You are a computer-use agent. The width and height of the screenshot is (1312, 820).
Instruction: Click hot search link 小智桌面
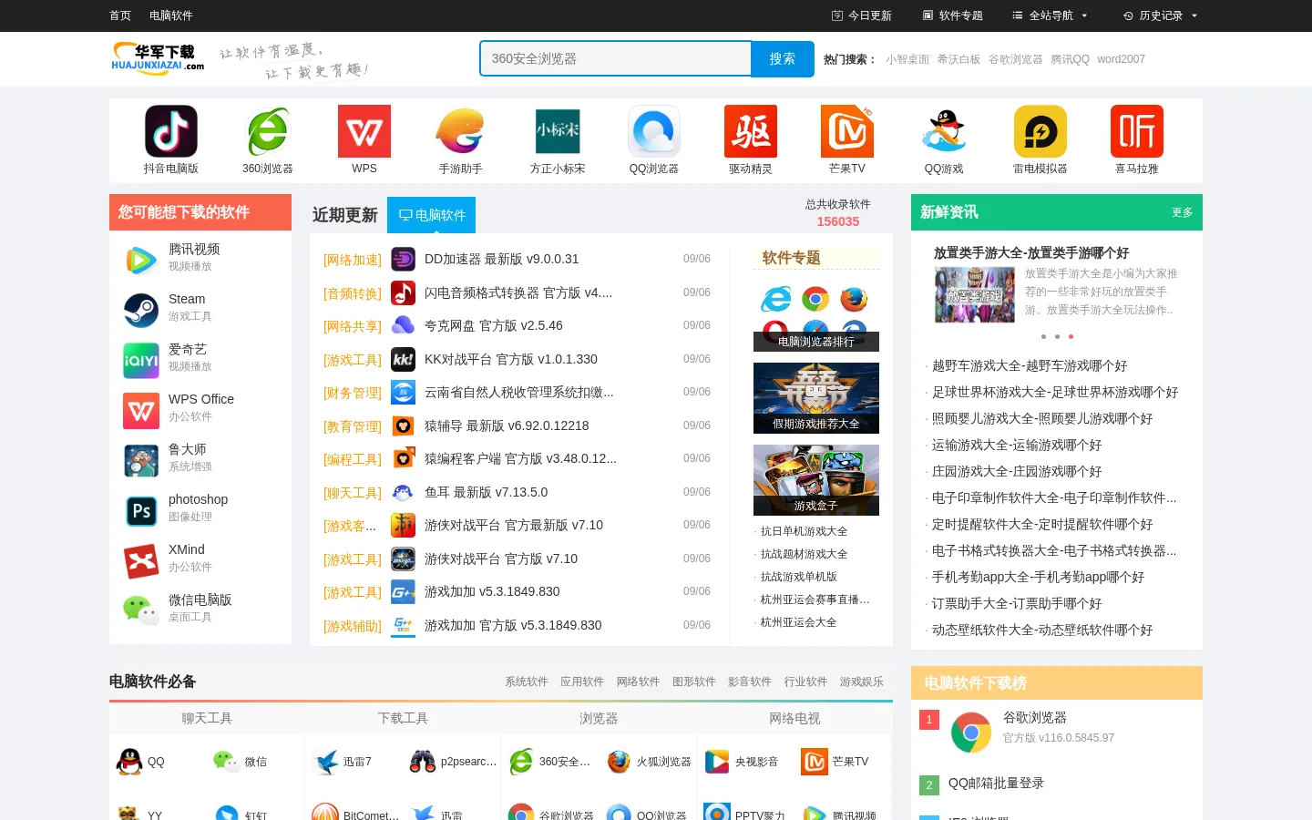click(907, 59)
